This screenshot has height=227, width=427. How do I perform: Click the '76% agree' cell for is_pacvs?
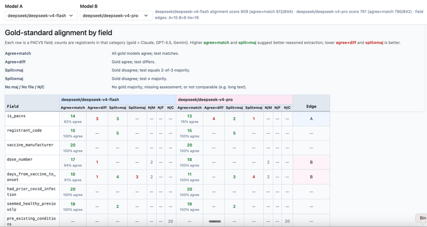tap(189, 119)
